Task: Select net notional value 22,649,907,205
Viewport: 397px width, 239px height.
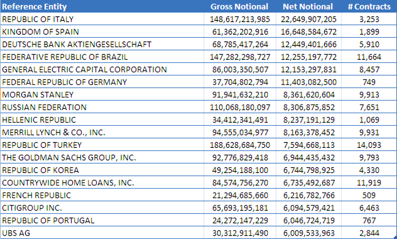Action: 308,19
